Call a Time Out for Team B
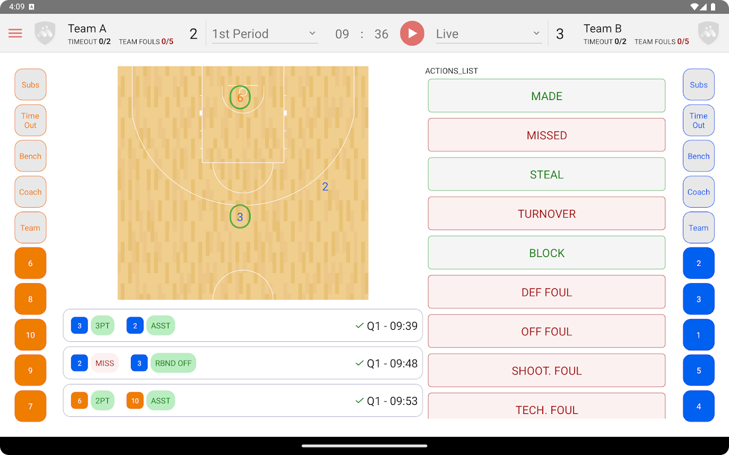729x455 pixels. [699, 121]
